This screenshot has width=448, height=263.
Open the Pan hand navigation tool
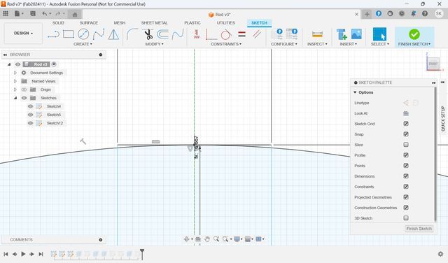click(207, 239)
